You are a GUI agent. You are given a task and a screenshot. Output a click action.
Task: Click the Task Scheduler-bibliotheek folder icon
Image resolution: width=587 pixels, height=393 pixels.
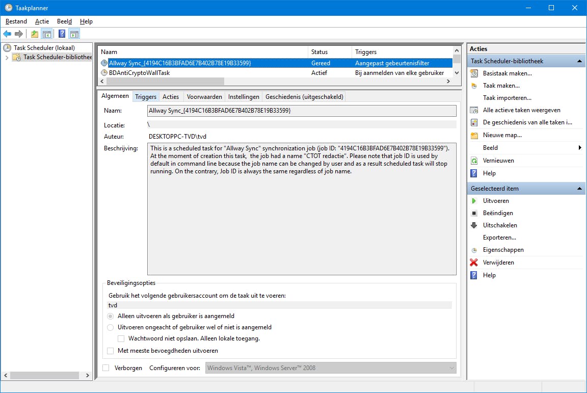point(17,57)
